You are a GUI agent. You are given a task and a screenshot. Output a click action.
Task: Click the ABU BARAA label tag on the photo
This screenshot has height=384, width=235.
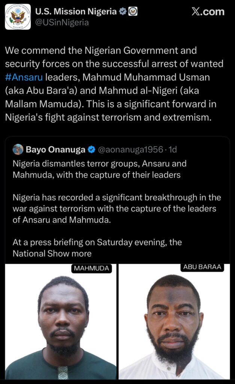[x=202, y=267]
